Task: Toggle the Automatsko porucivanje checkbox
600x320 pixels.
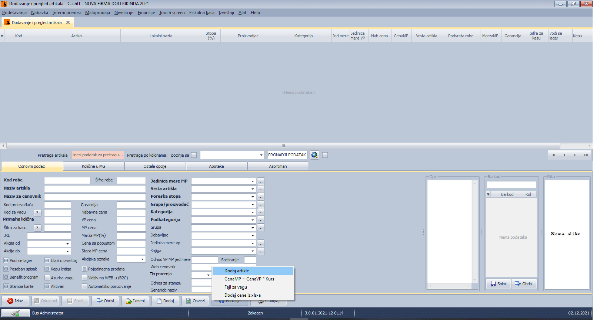Action: [85, 286]
